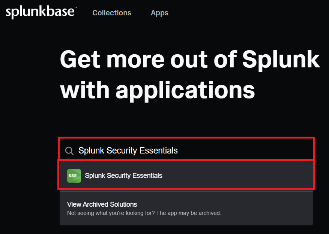This screenshot has height=234, width=329.
Task: Open View Archived Solutions
Action: 102,204
